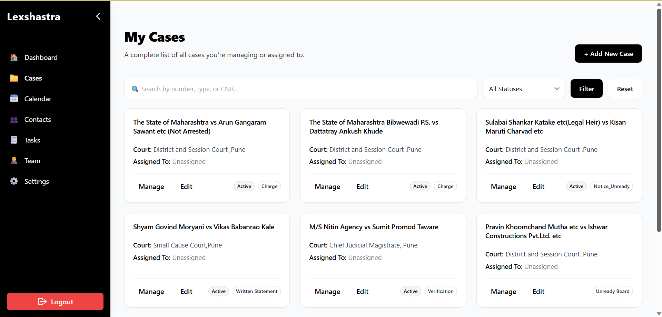Select the Tasks notepad icon
Viewport: 662px width, 317px height.
click(x=14, y=140)
